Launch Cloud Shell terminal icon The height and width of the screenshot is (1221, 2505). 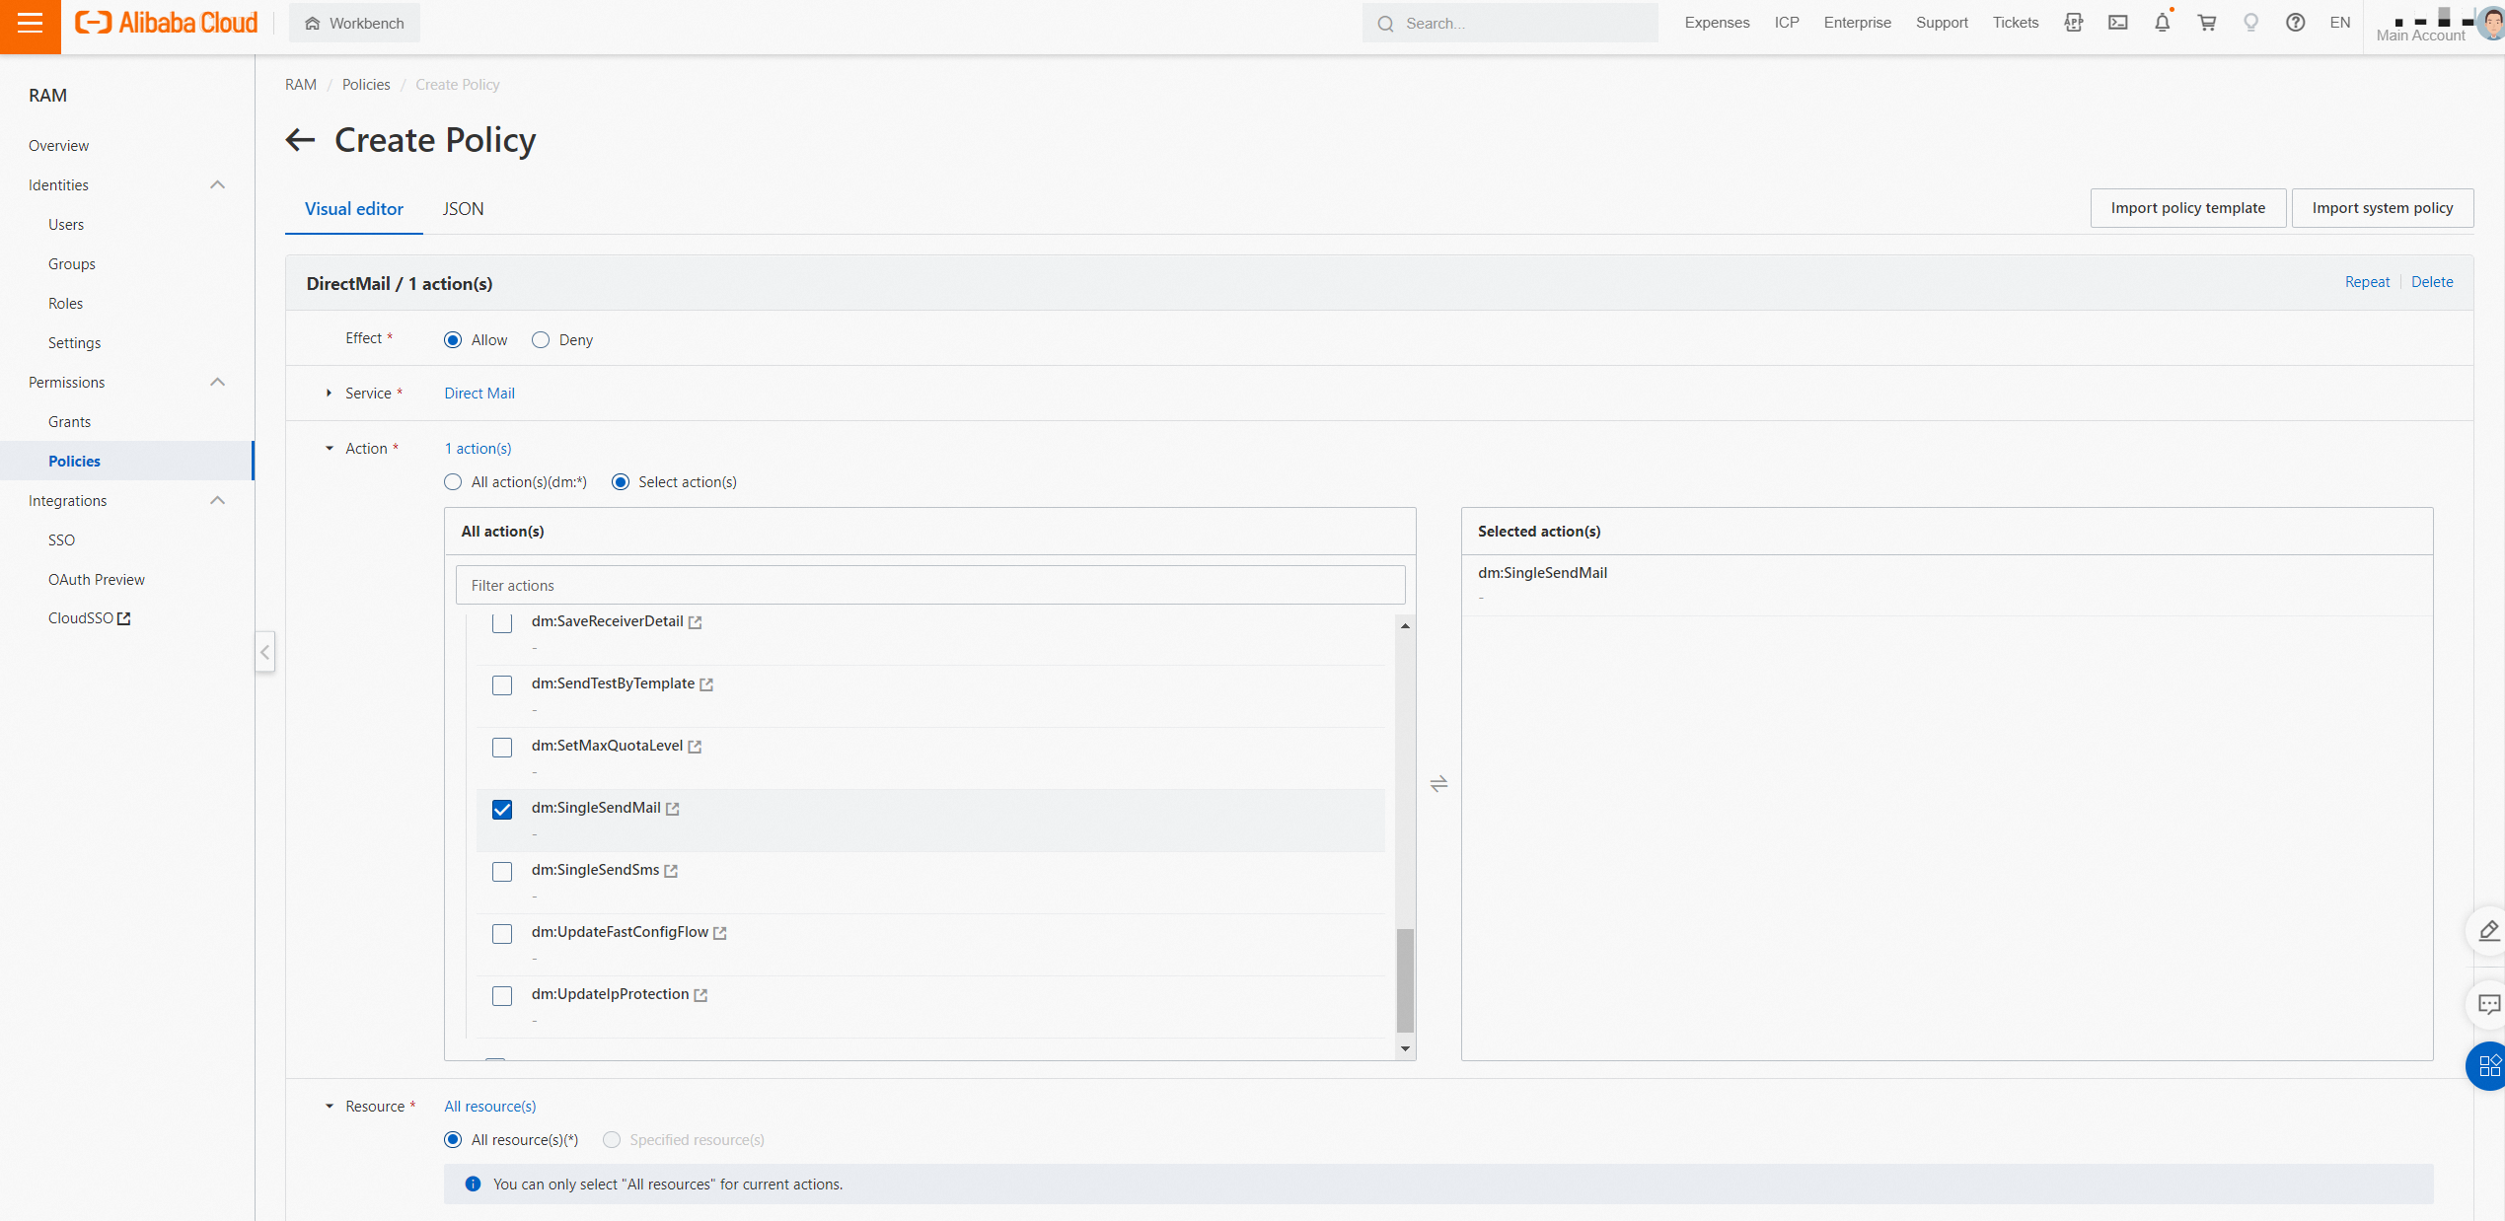(x=2118, y=23)
